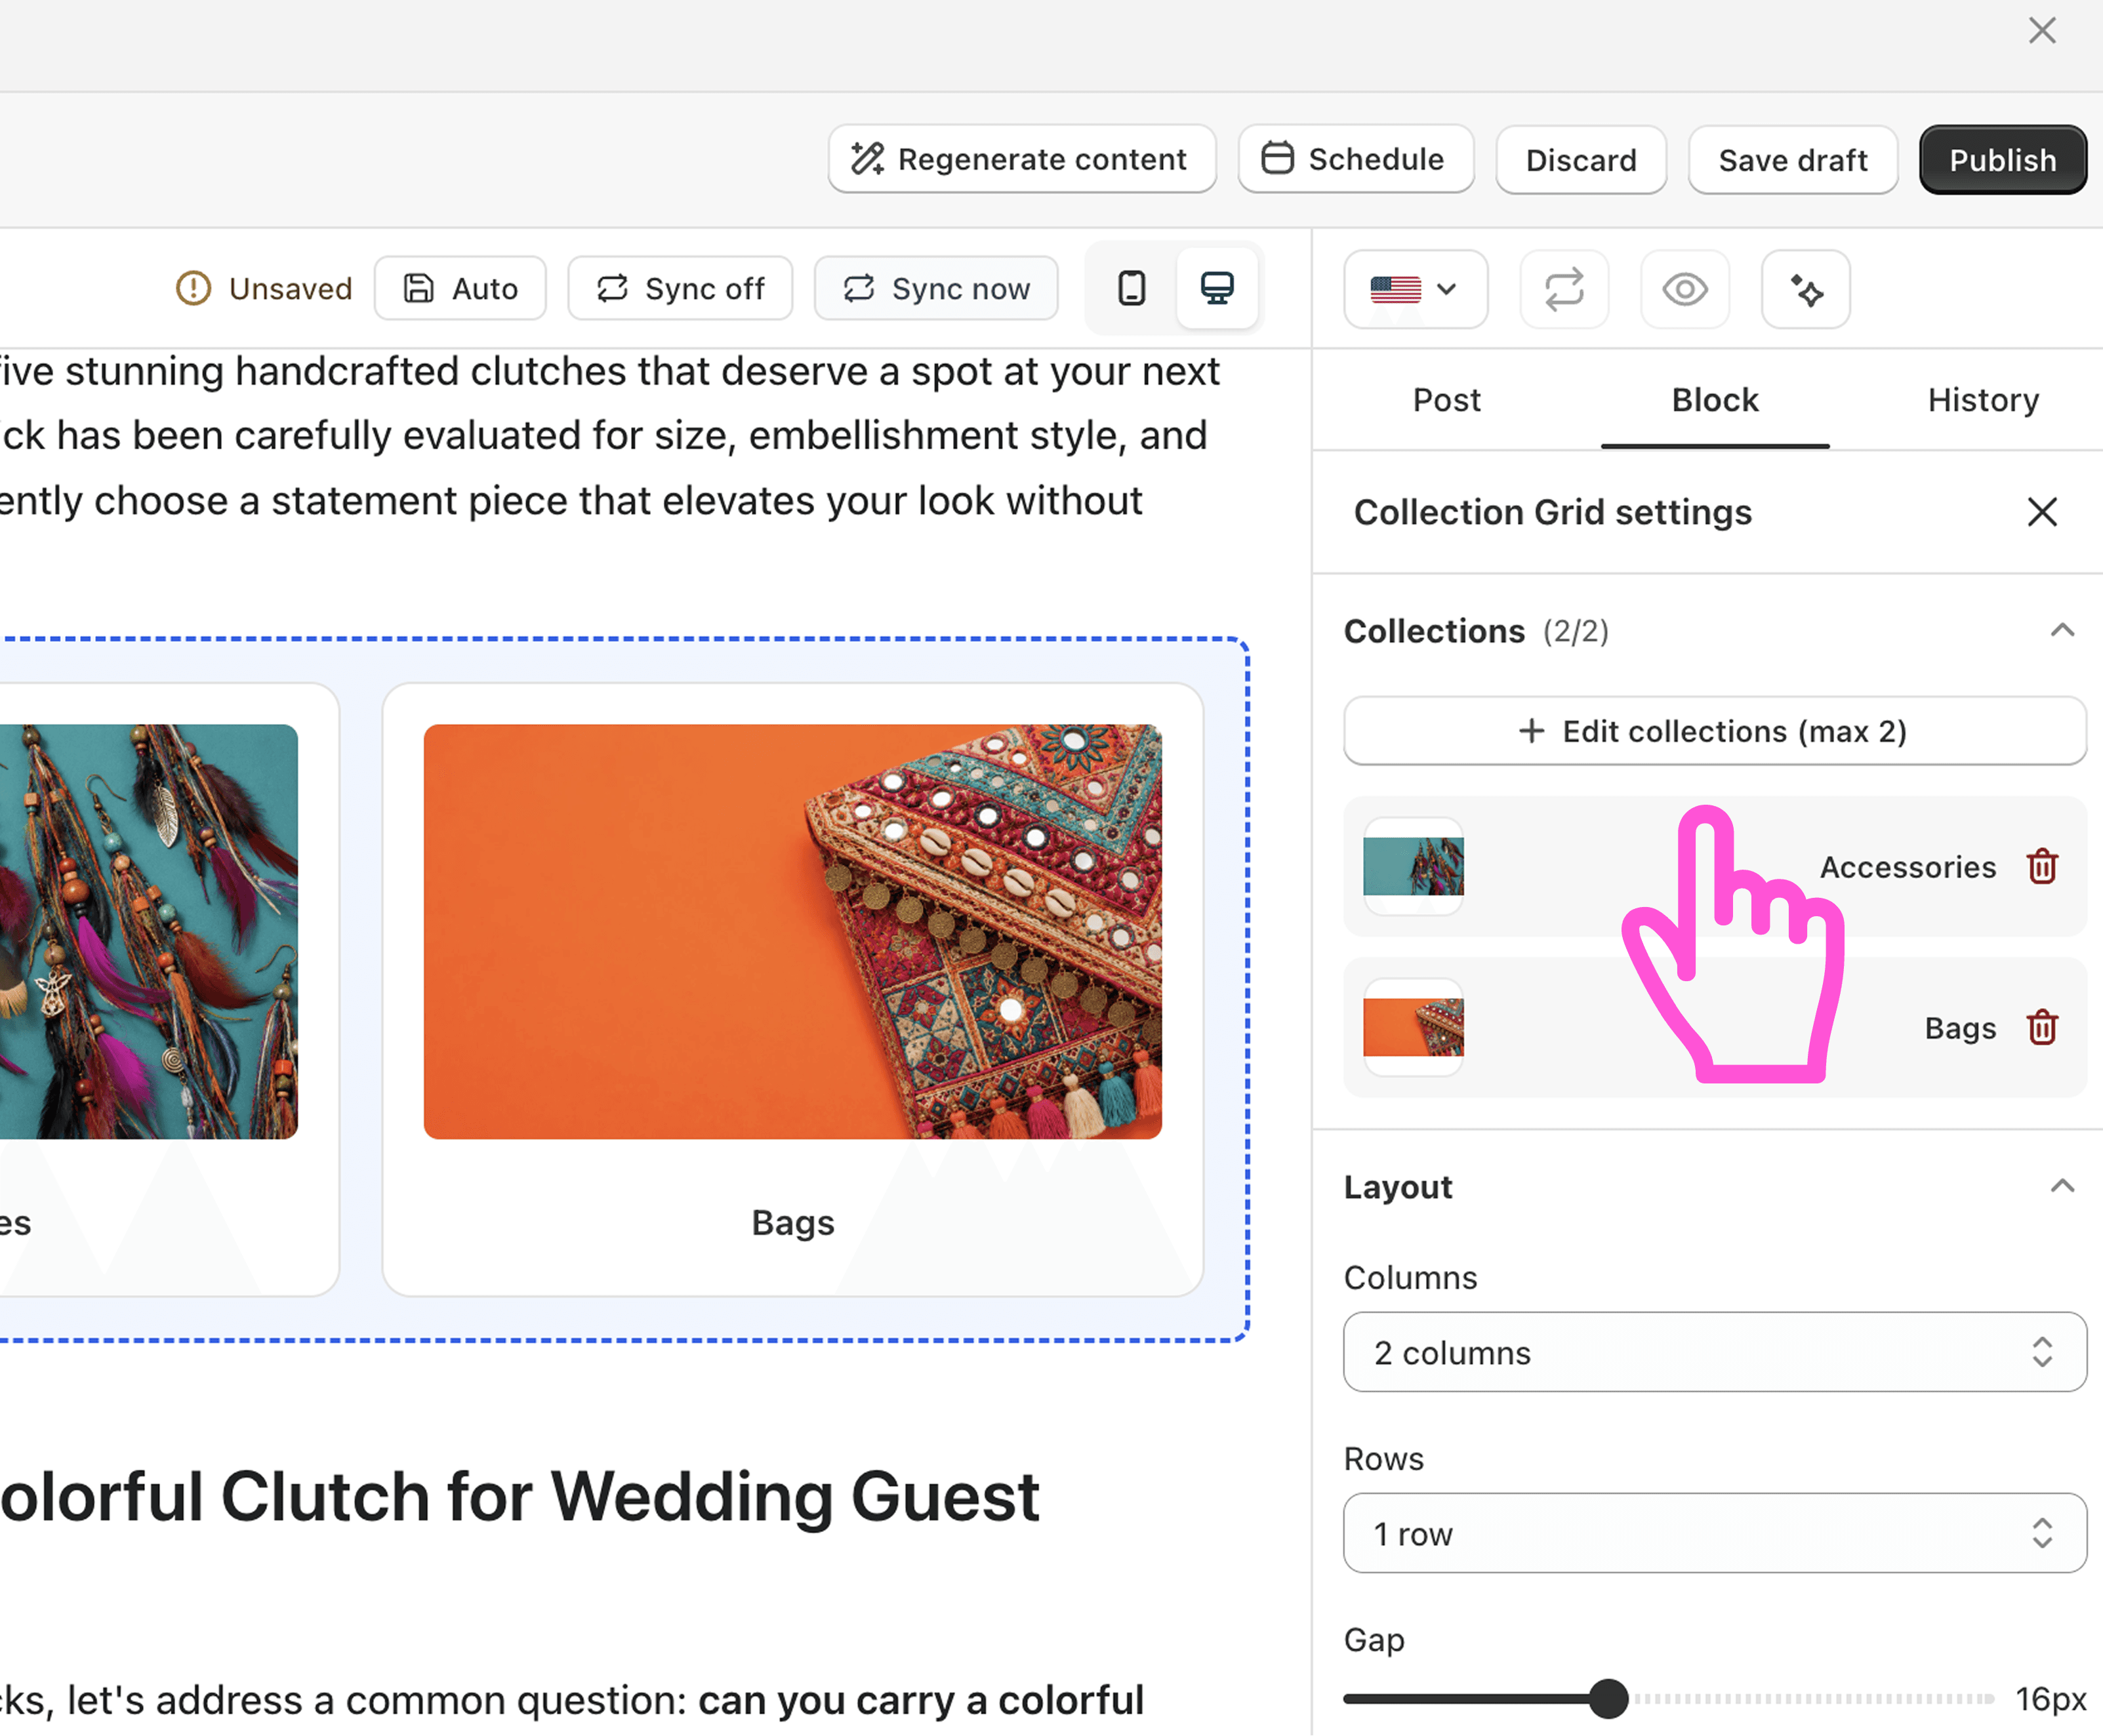This screenshot has height=1736, width=2103.
Task: Save the post as draft
Action: pyautogui.click(x=1793, y=160)
